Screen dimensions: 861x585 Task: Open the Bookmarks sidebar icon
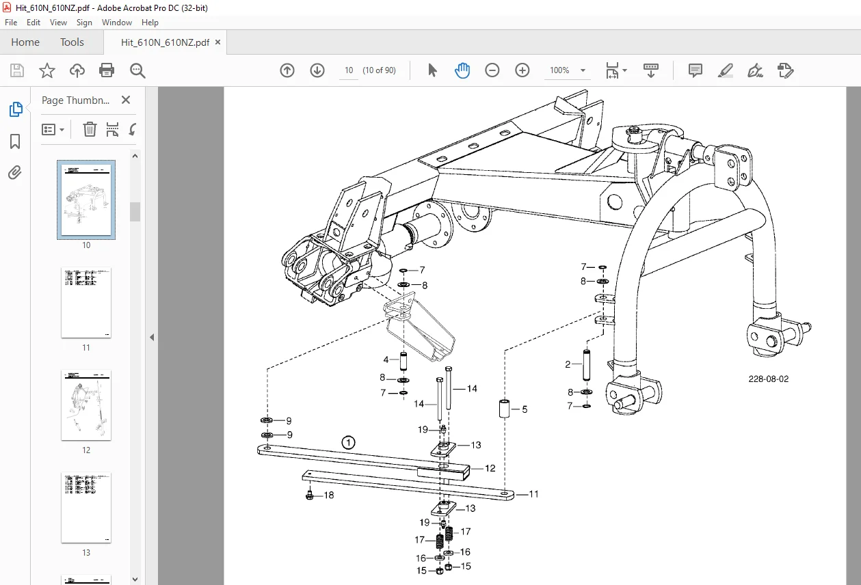15,141
